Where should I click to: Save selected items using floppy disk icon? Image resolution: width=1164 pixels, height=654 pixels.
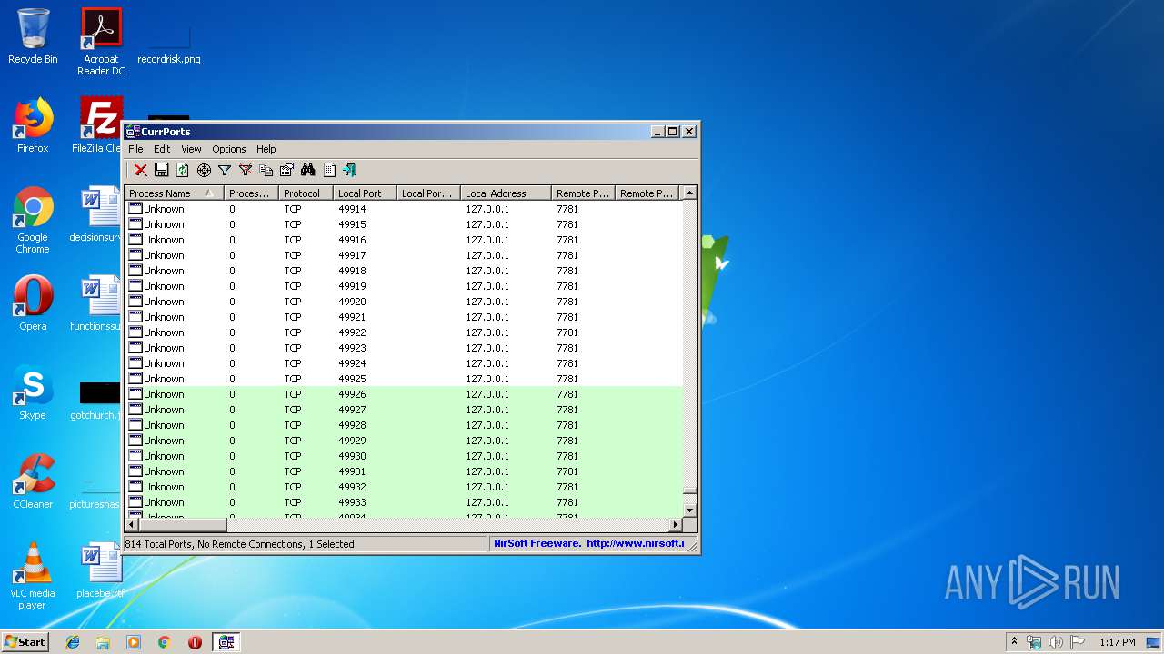pyautogui.click(x=162, y=170)
